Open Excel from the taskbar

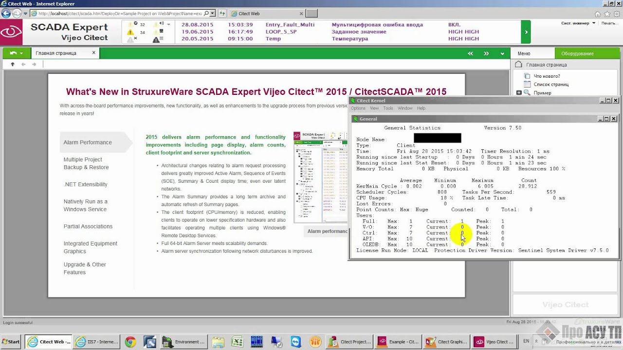(x=237, y=342)
